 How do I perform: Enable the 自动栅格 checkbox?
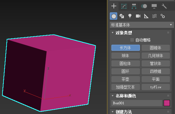[x=132, y=40]
